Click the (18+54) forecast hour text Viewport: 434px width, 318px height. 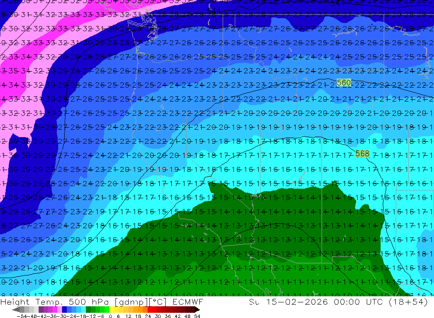point(408,302)
